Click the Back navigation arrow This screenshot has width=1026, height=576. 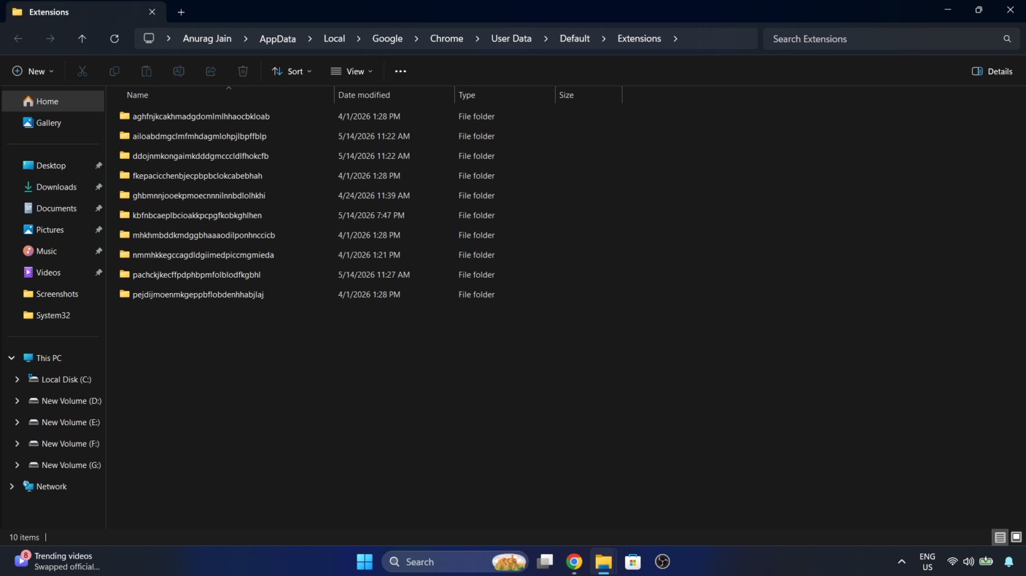pos(18,39)
